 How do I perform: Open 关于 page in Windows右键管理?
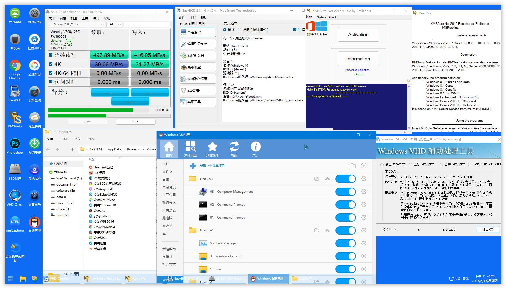tap(256, 149)
